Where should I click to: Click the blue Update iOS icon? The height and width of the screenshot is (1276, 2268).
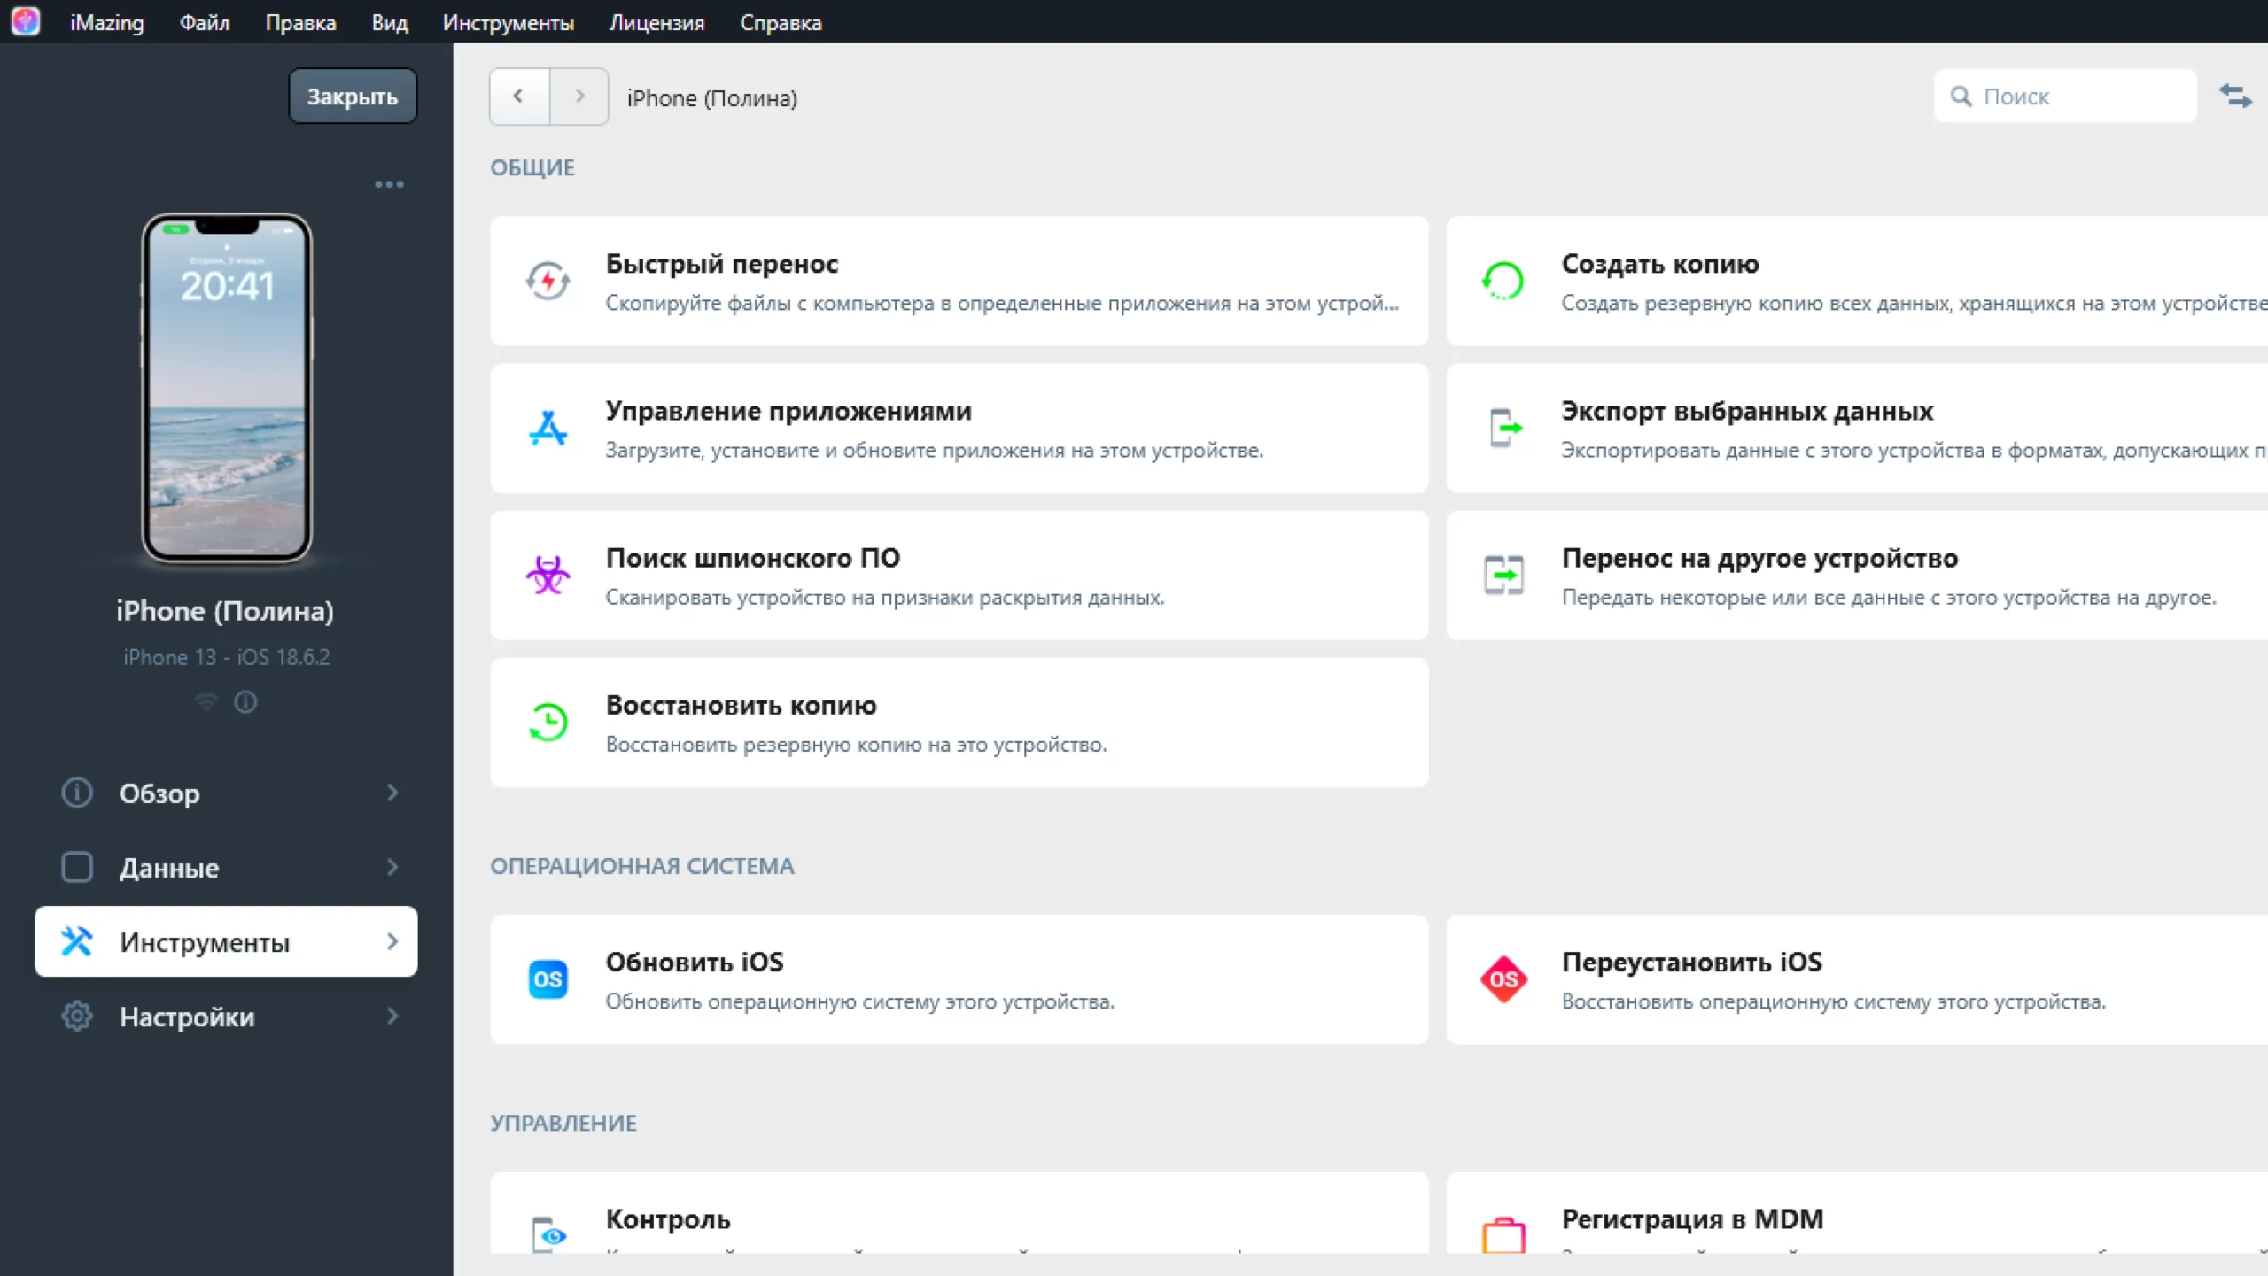pyautogui.click(x=548, y=979)
